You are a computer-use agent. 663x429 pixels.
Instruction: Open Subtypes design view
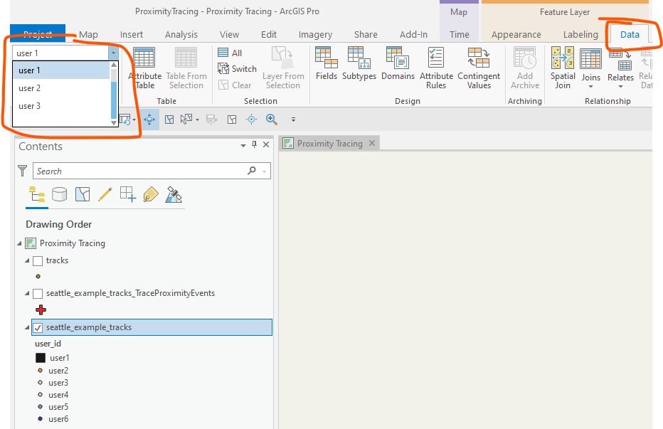[x=359, y=64]
